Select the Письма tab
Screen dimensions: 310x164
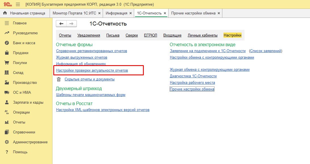tap(113, 35)
